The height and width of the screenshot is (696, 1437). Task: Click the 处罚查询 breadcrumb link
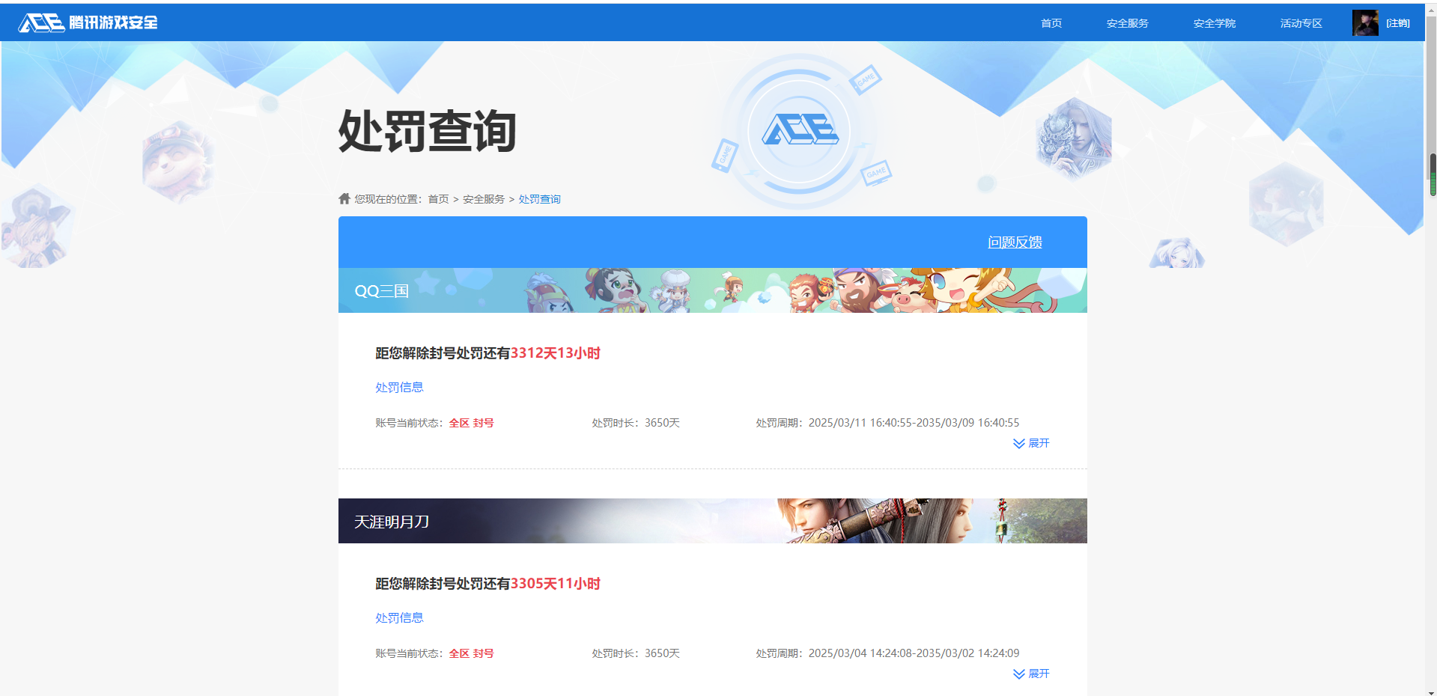click(x=539, y=199)
